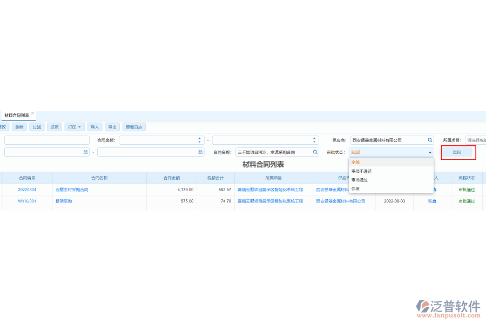Click the 导出 toolbar button
This screenshot has height=324, width=486.
point(112,127)
